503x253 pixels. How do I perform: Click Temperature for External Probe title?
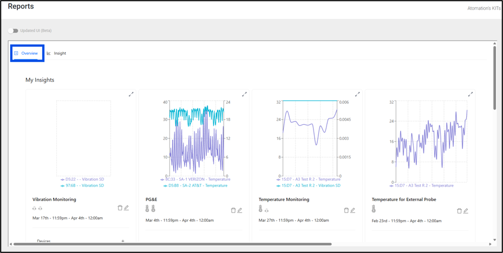coord(404,199)
